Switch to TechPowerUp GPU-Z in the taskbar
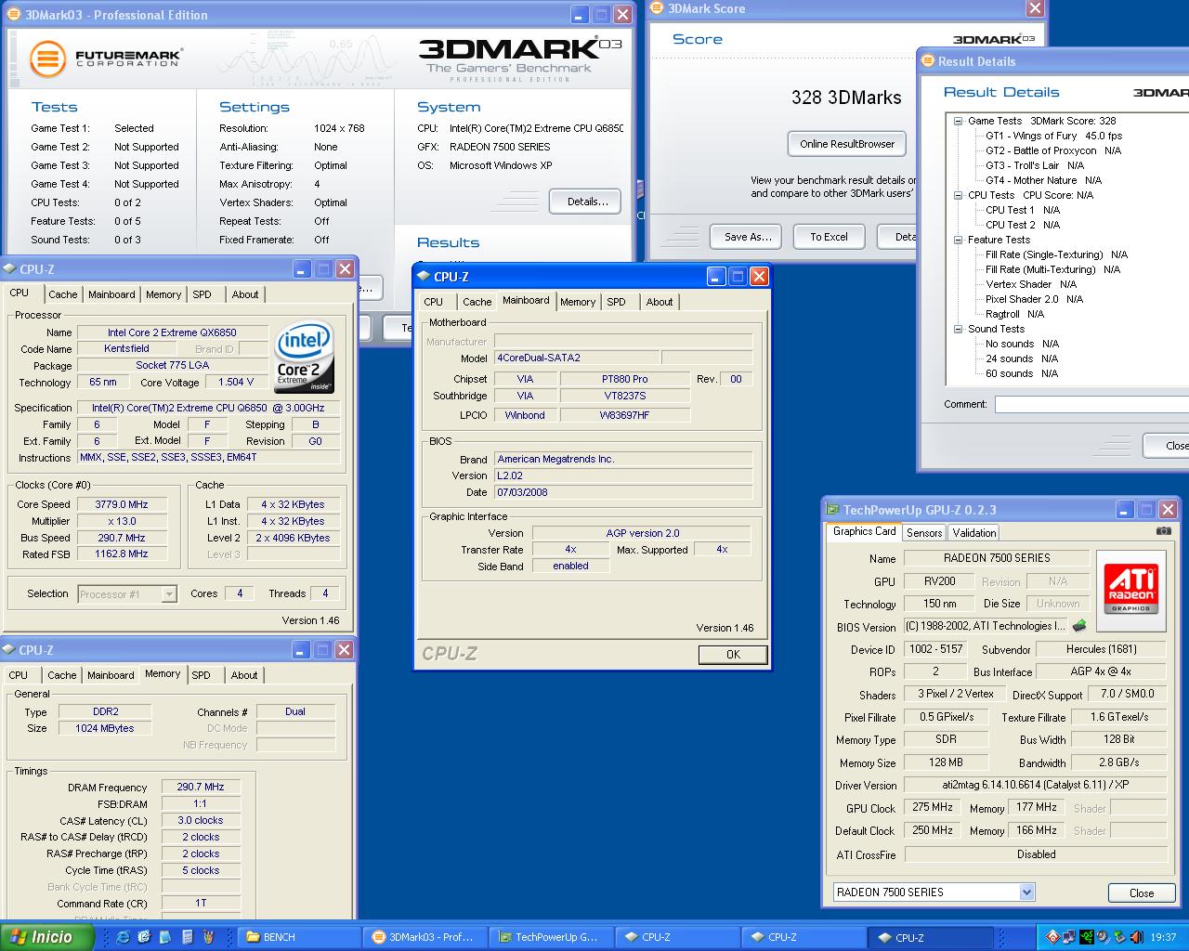The image size is (1189, 951). point(551,937)
